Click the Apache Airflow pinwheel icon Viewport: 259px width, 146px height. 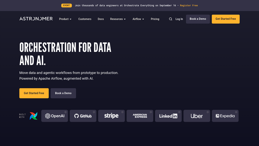click(x=33, y=116)
